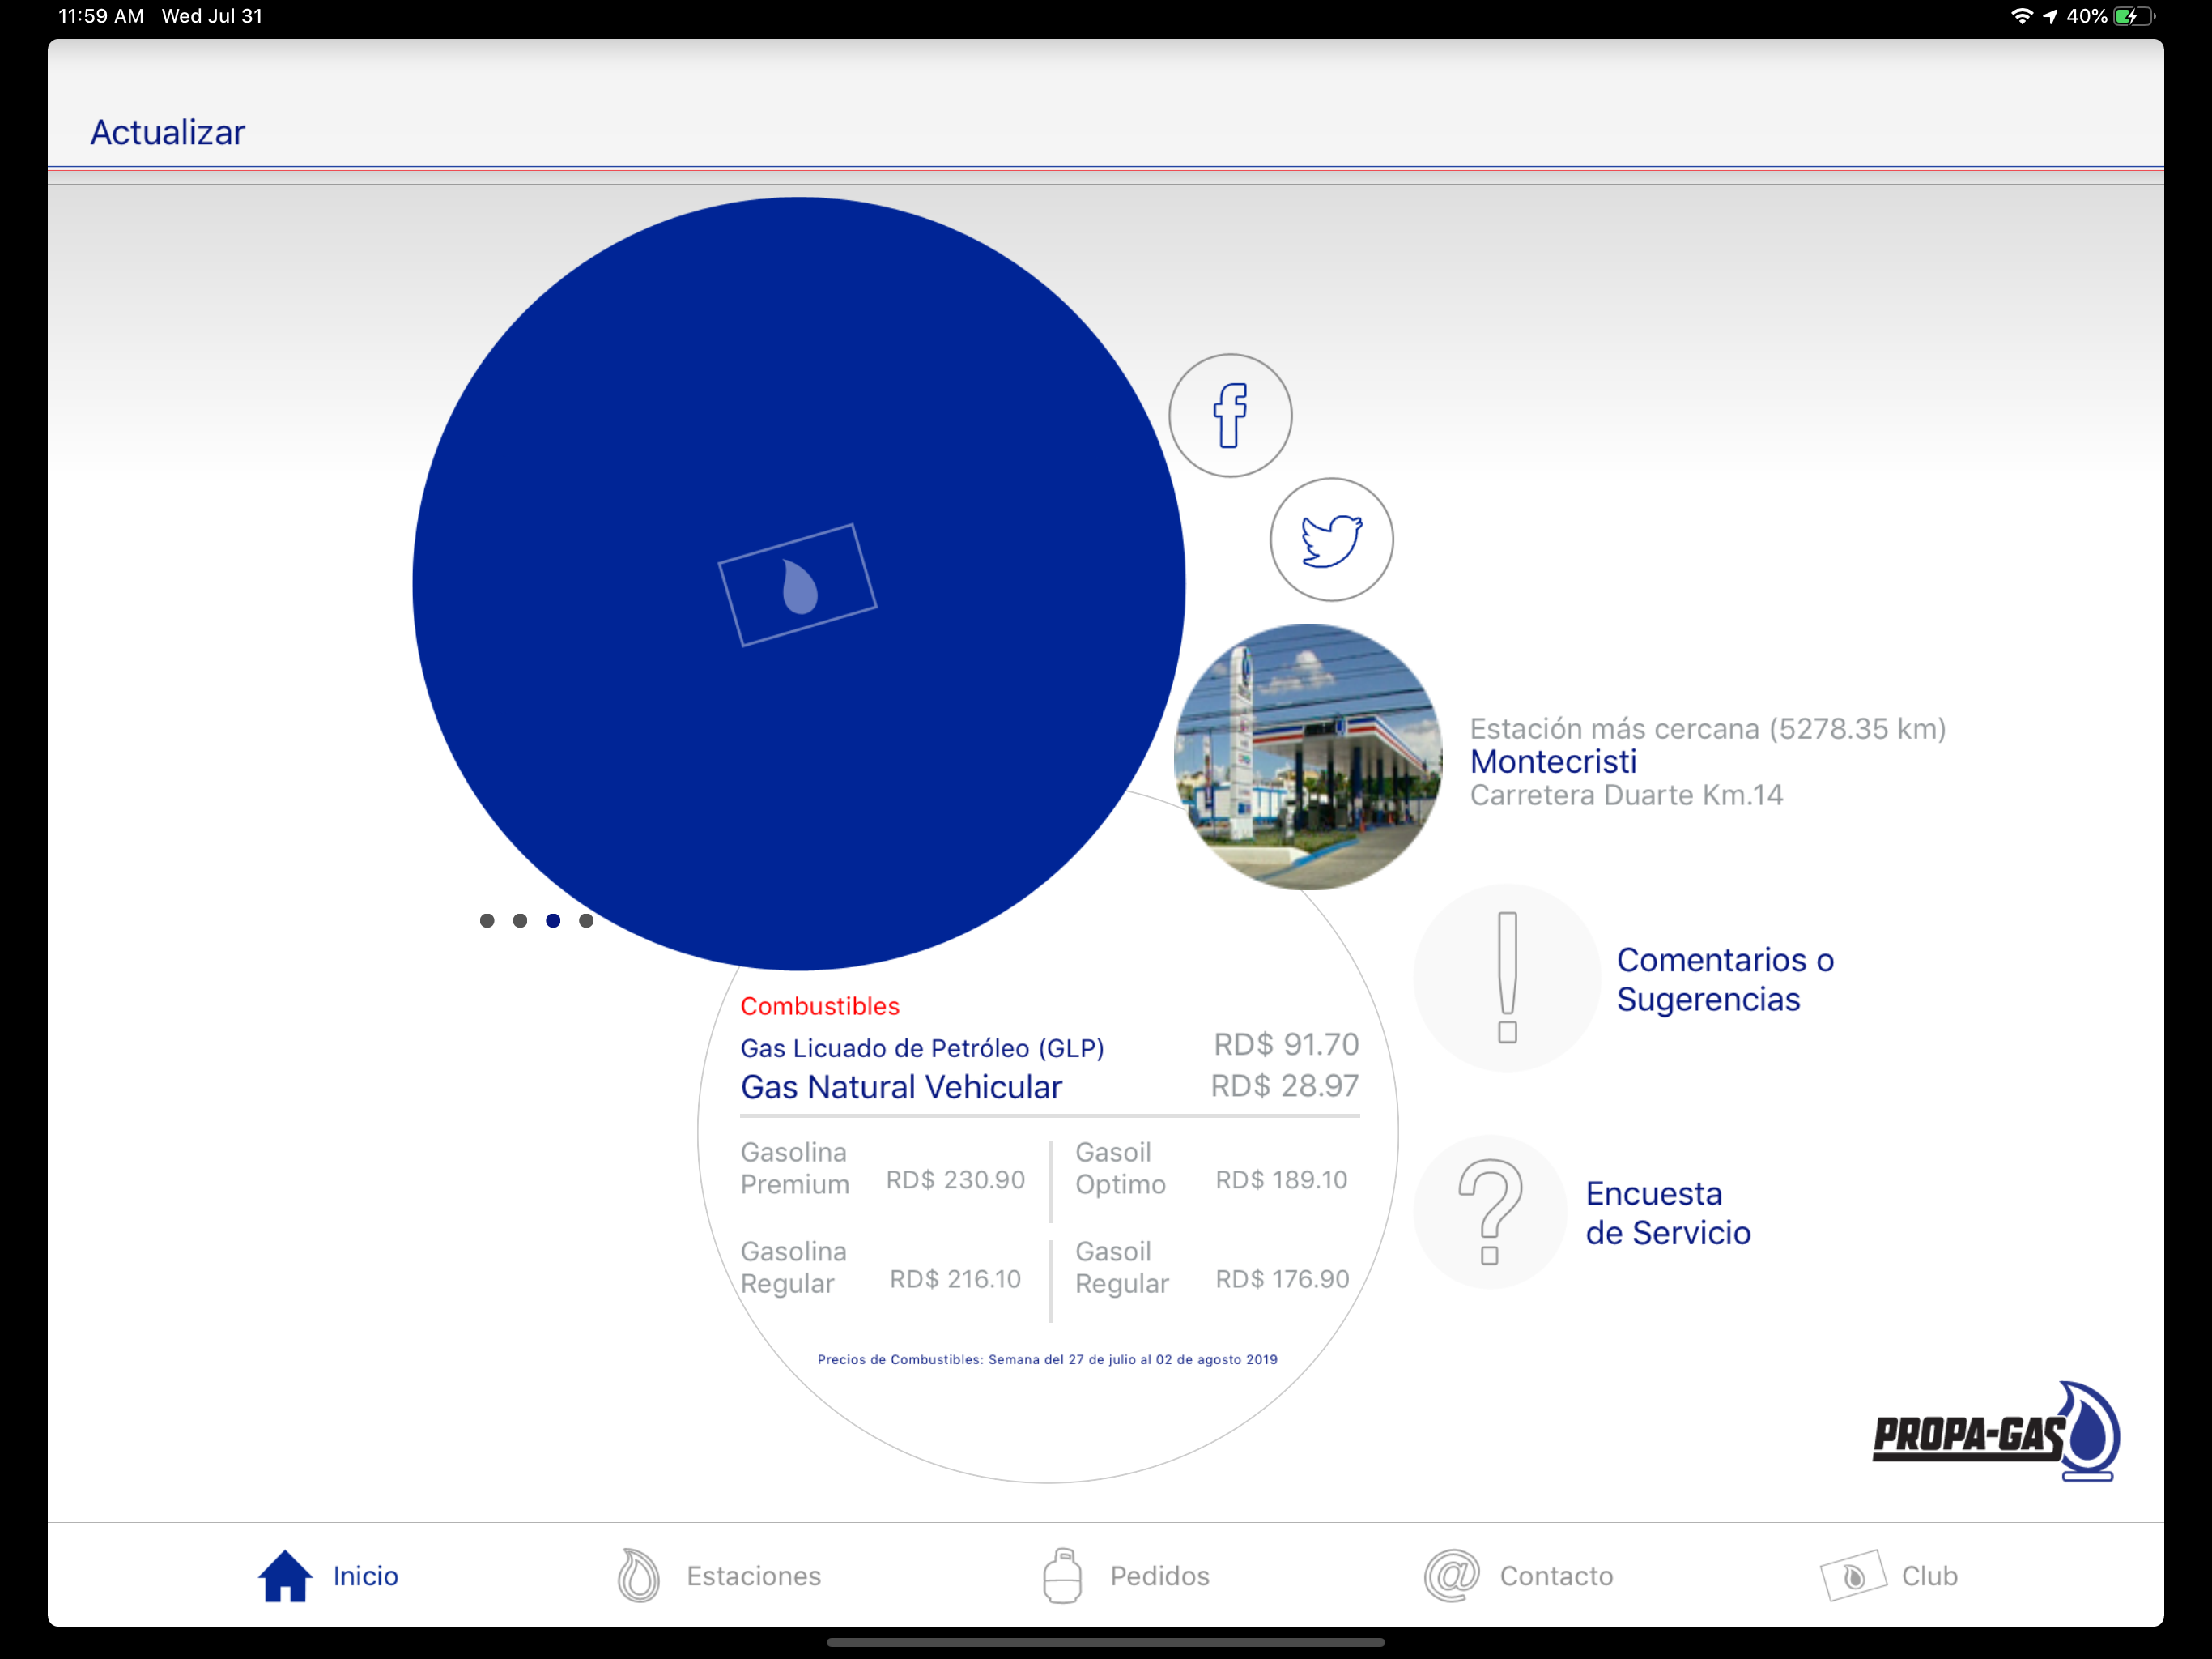The height and width of the screenshot is (1659, 2212).
Task: Tap the battery charging icon
Action: (x=2134, y=16)
